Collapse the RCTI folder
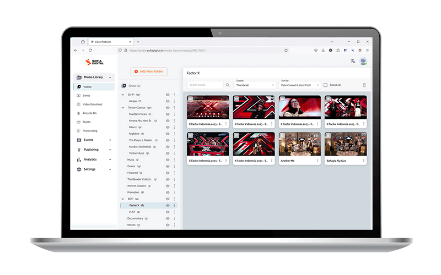 click(x=123, y=199)
